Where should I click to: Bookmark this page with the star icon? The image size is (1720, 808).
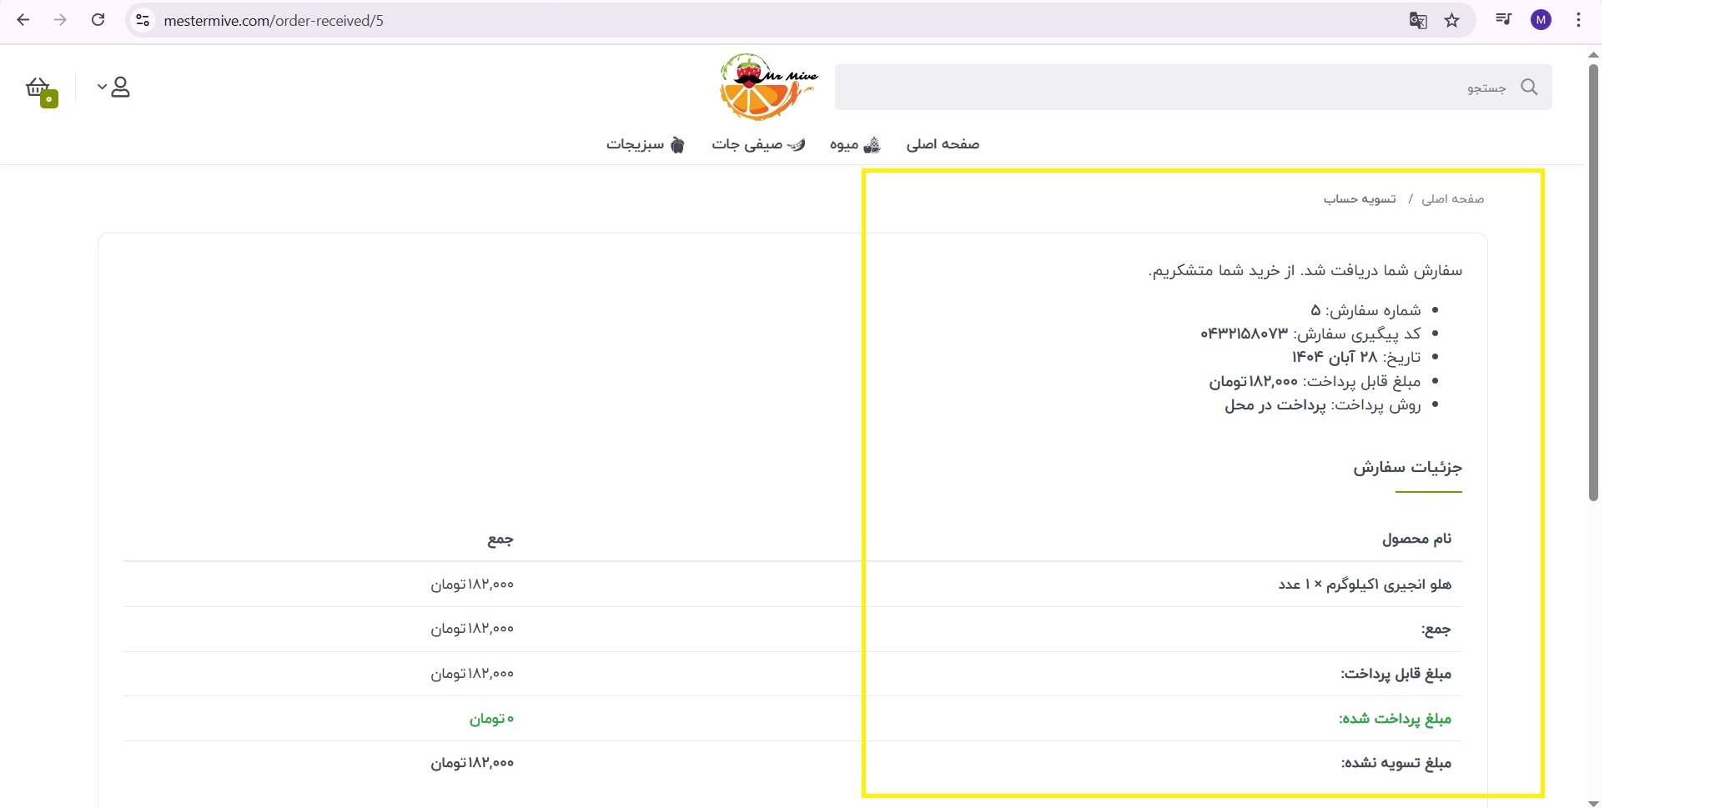[1452, 20]
